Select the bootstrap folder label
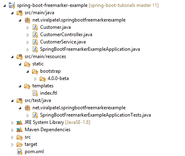 coord(50,71)
